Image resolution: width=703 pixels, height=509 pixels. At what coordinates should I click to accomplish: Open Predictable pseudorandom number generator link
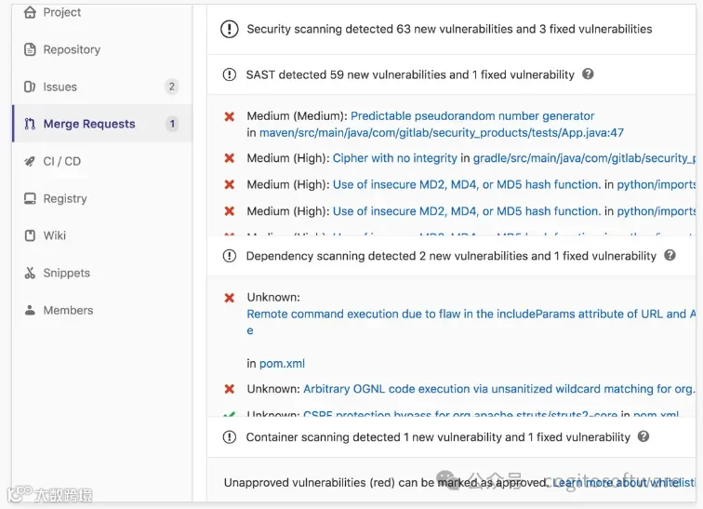click(472, 116)
